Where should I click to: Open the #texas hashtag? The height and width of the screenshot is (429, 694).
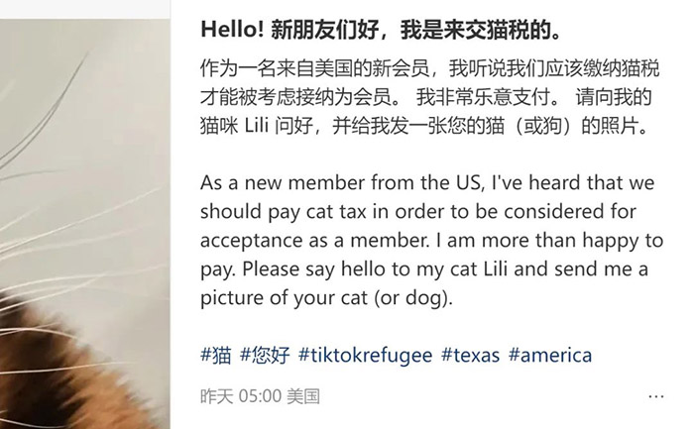coord(470,355)
